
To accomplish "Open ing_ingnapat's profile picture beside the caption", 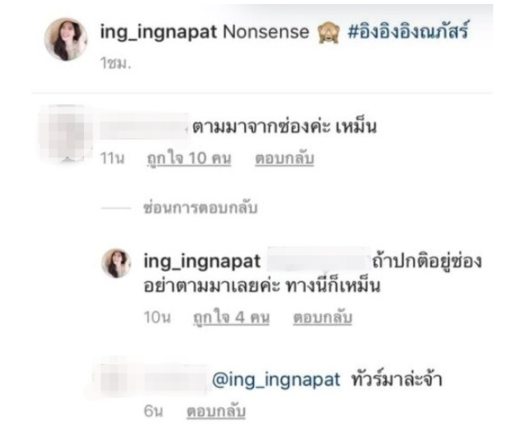I will tap(66, 39).
